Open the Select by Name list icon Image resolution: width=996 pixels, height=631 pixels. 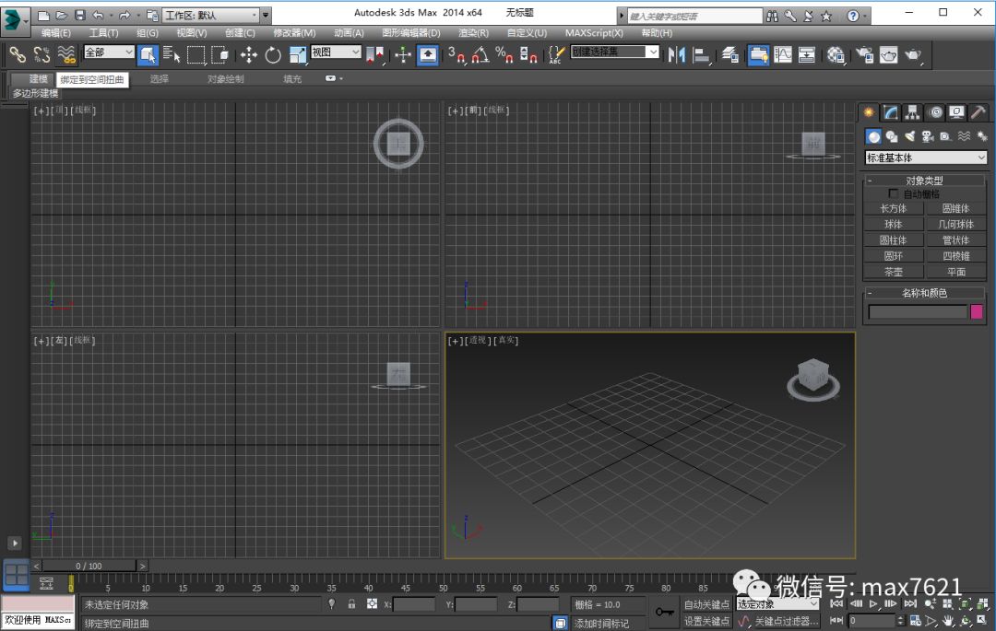pyautogui.click(x=172, y=55)
